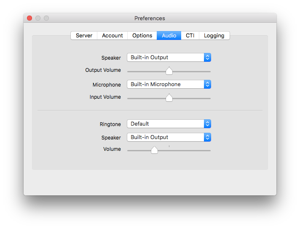The image size is (300, 229).
Task: Click the gray zoom button in title bar
Action: (x=46, y=18)
